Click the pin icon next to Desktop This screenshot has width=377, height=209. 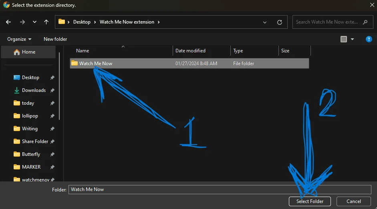52,78
